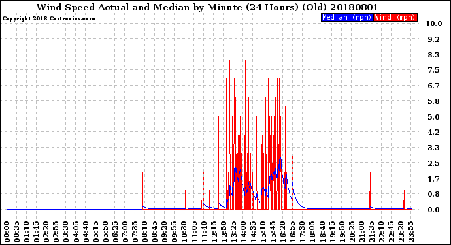451x245 pixels.
Task: Click the 20:25 time axis label
Action: point(352,232)
